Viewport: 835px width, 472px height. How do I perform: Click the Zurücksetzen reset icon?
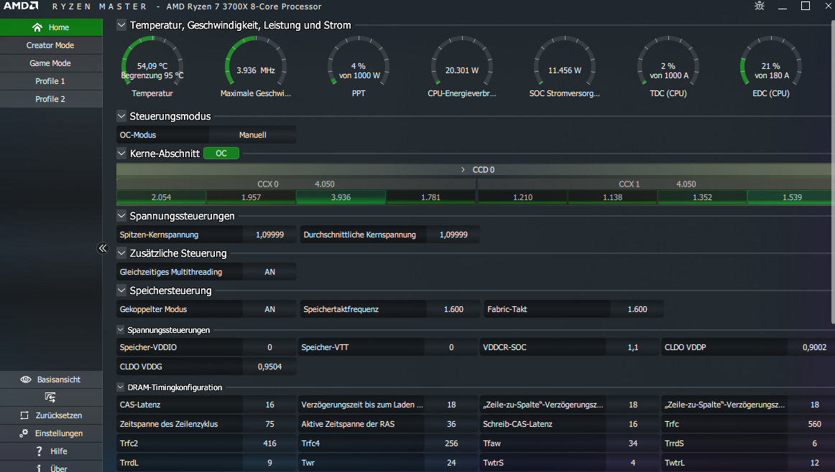(x=24, y=415)
